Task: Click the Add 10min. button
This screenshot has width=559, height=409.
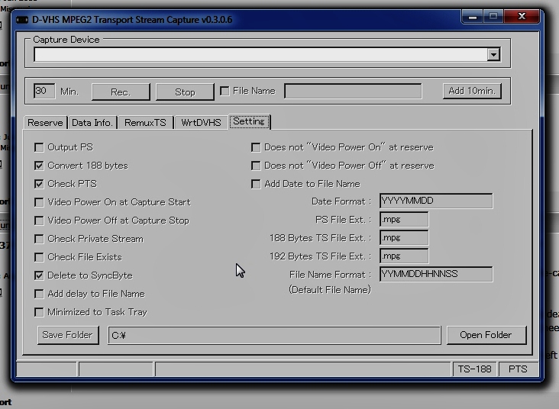Action: pyautogui.click(x=472, y=91)
